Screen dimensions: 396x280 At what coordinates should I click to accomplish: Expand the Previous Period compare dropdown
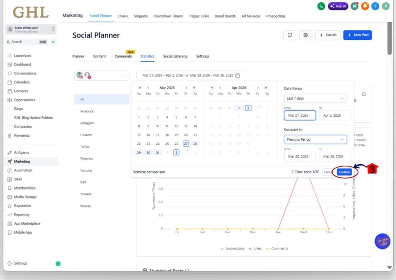[315, 139]
